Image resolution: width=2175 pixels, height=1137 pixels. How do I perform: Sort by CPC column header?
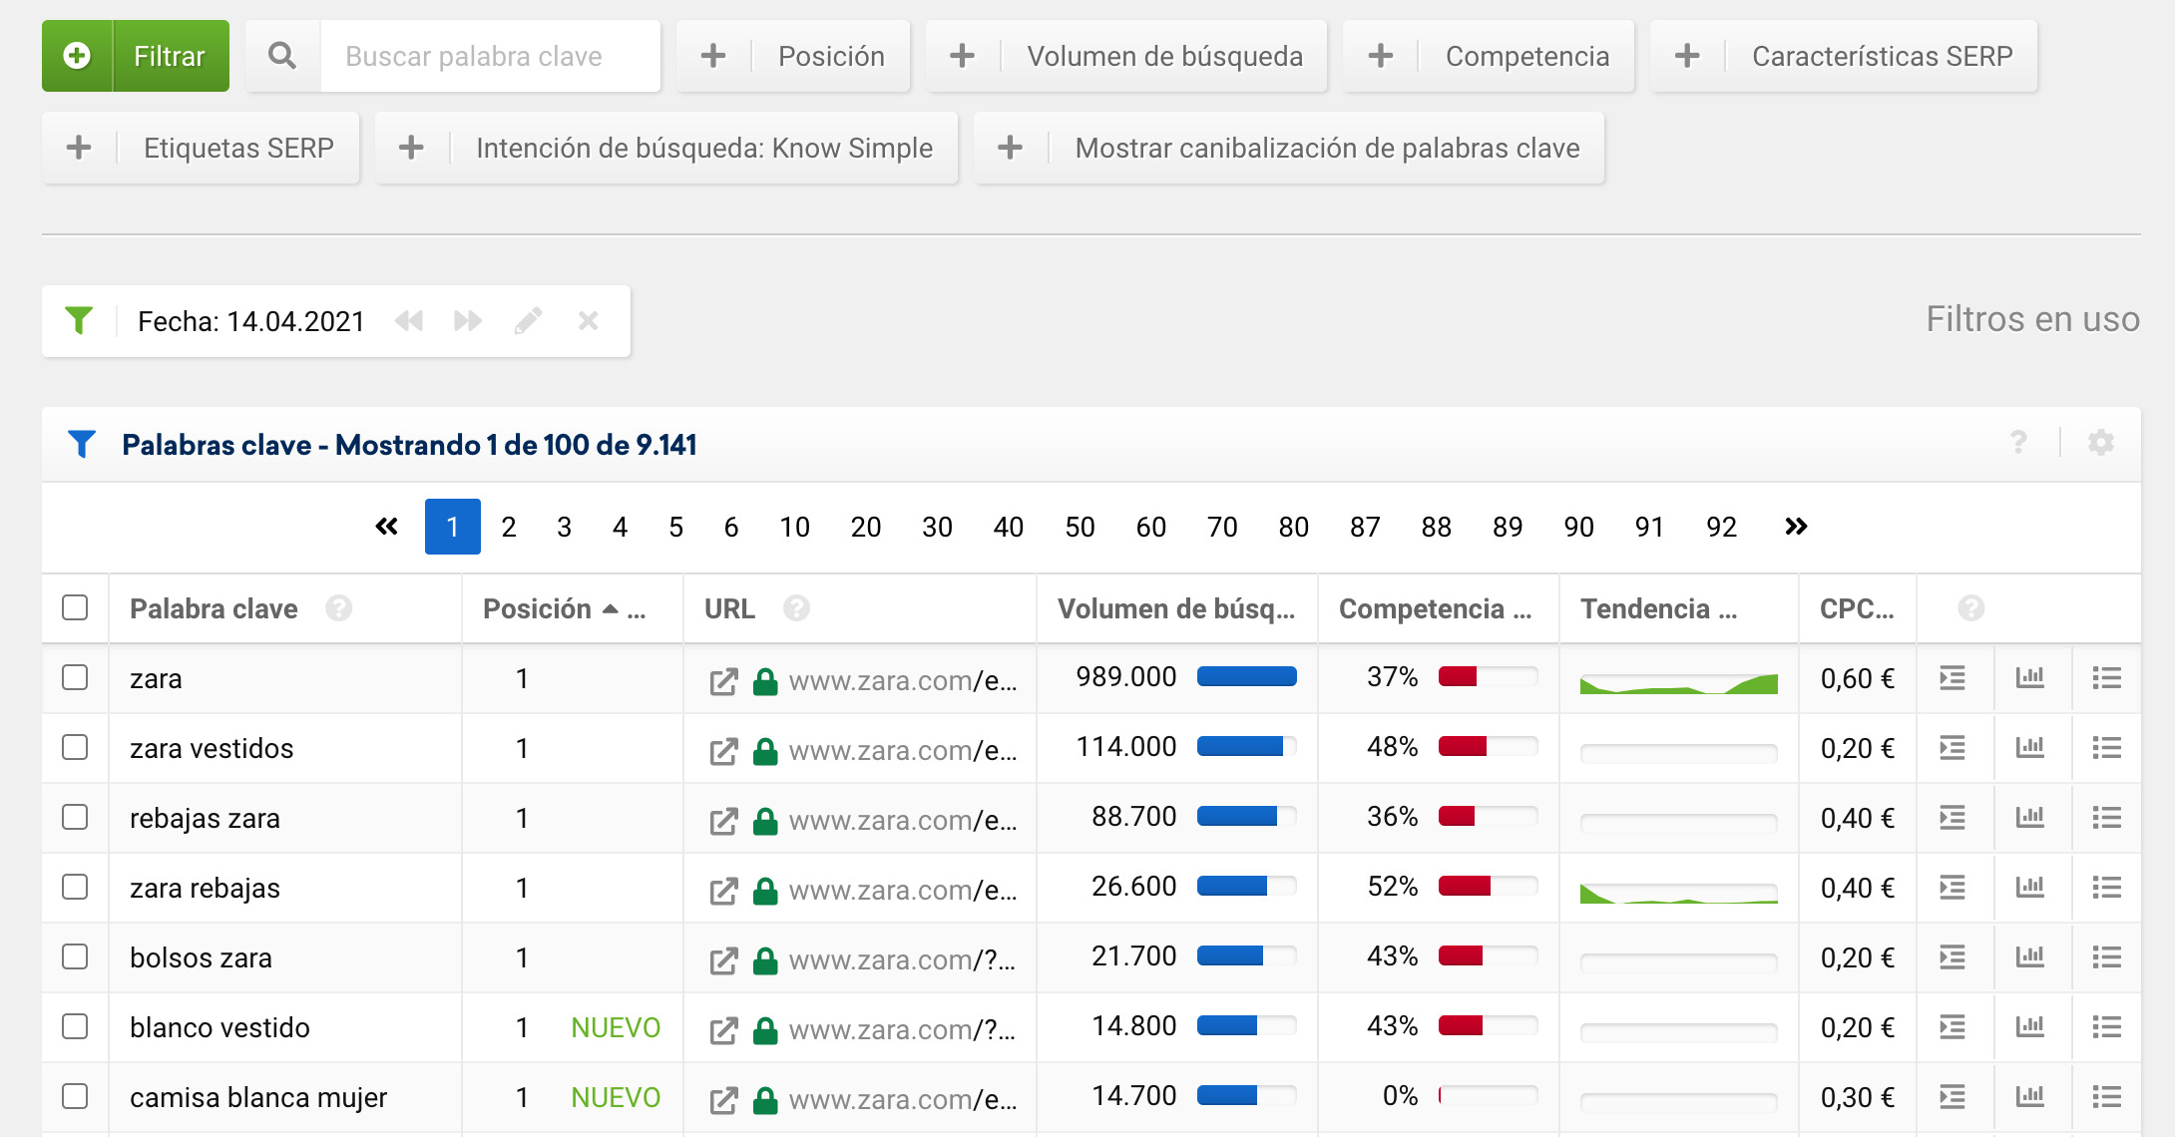[x=1857, y=608]
